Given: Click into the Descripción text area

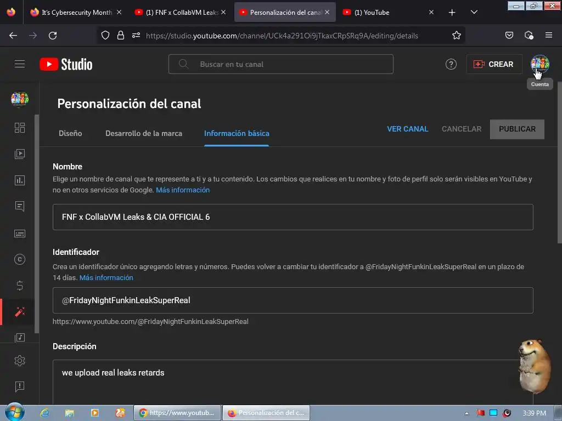Looking at the screenshot, I should [x=293, y=382].
